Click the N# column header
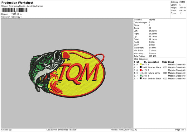Screen dimensions: 187x132 (x=138, y=62)
